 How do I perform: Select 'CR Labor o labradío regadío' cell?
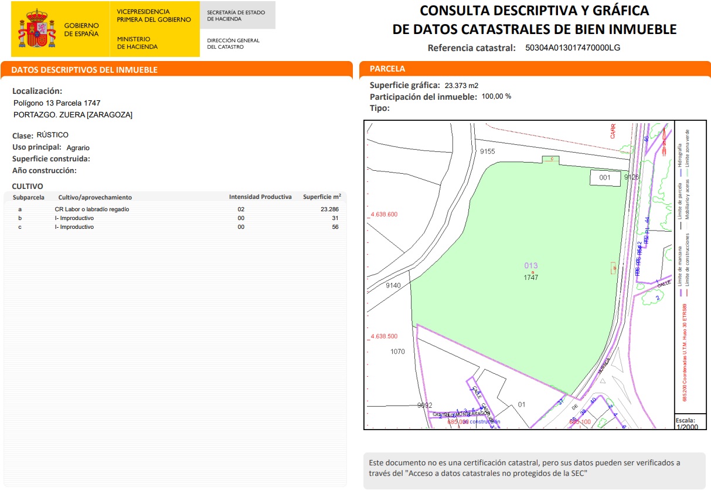click(x=92, y=209)
